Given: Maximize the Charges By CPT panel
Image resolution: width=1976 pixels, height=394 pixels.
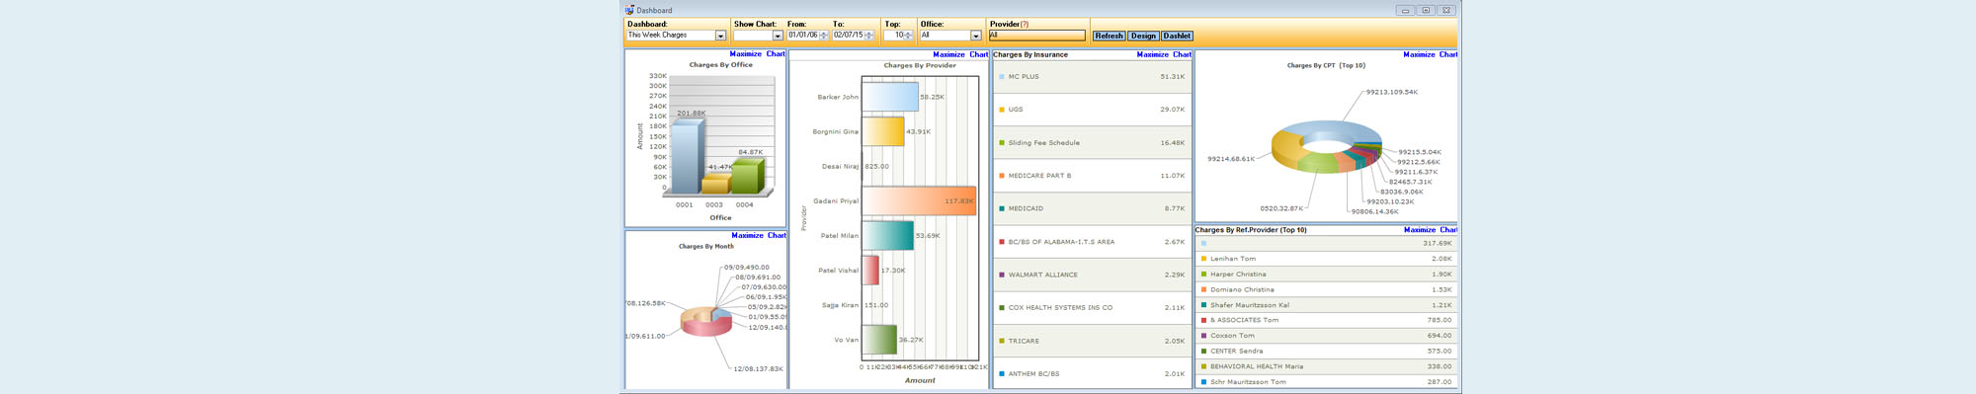Looking at the screenshot, I should tap(1419, 55).
